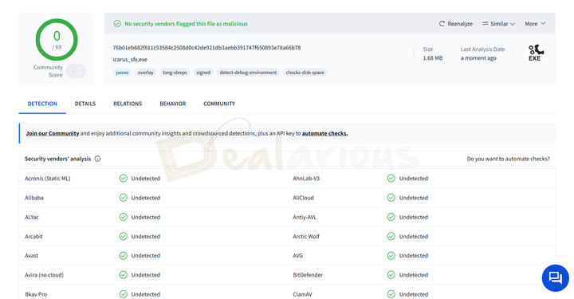
Task: Click the AVG undetected check icon
Action: [391, 255]
